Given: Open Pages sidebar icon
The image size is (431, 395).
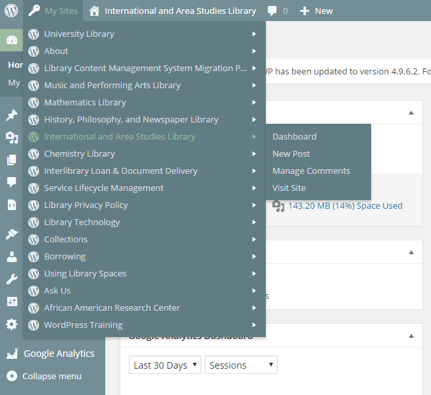Looking at the screenshot, I should point(12,160).
